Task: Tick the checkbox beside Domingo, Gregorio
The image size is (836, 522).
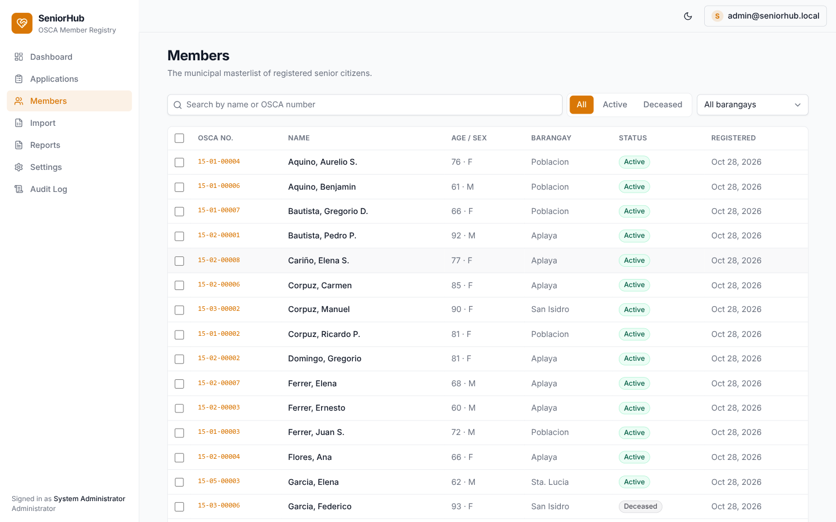Action: (179, 359)
